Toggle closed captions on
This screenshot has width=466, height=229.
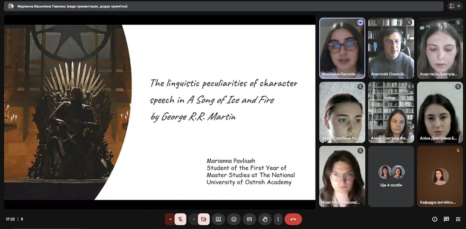[x=249, y=219]
